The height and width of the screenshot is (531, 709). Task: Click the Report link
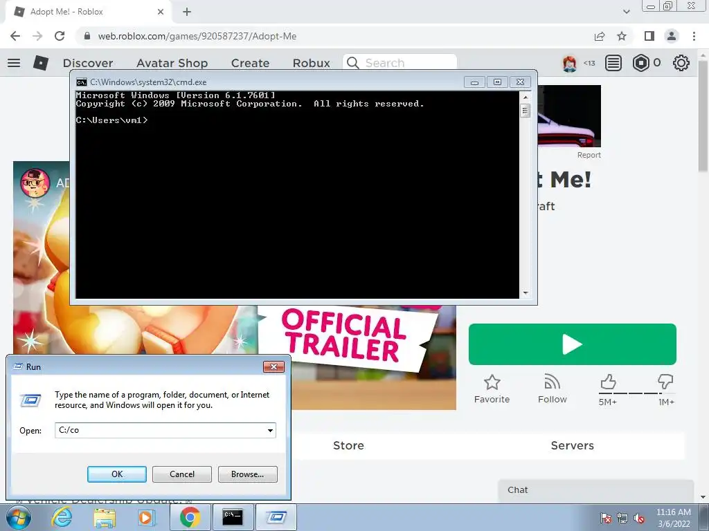click(589, 155)
